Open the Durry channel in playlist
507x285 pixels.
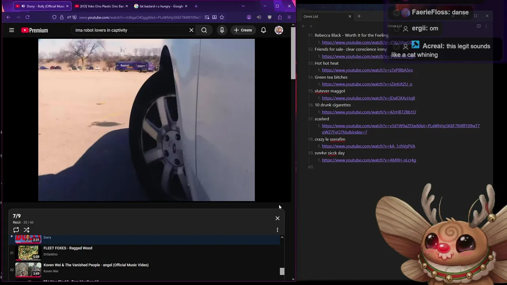click(47, 237)
